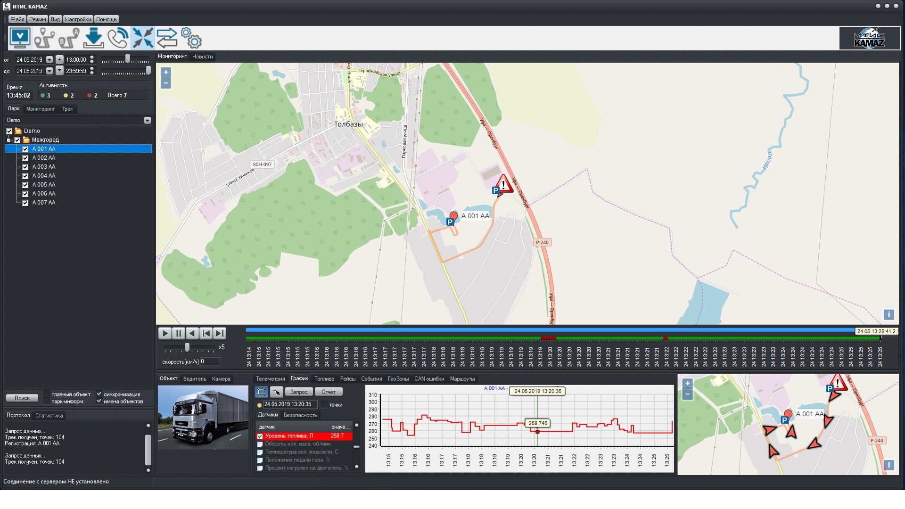This screenshot has width=905, height=509.
Task: Select the monitor screen toolbar icon
Action: 20,38
